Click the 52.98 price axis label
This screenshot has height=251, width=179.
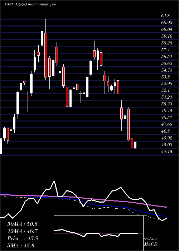click(167, 84)
